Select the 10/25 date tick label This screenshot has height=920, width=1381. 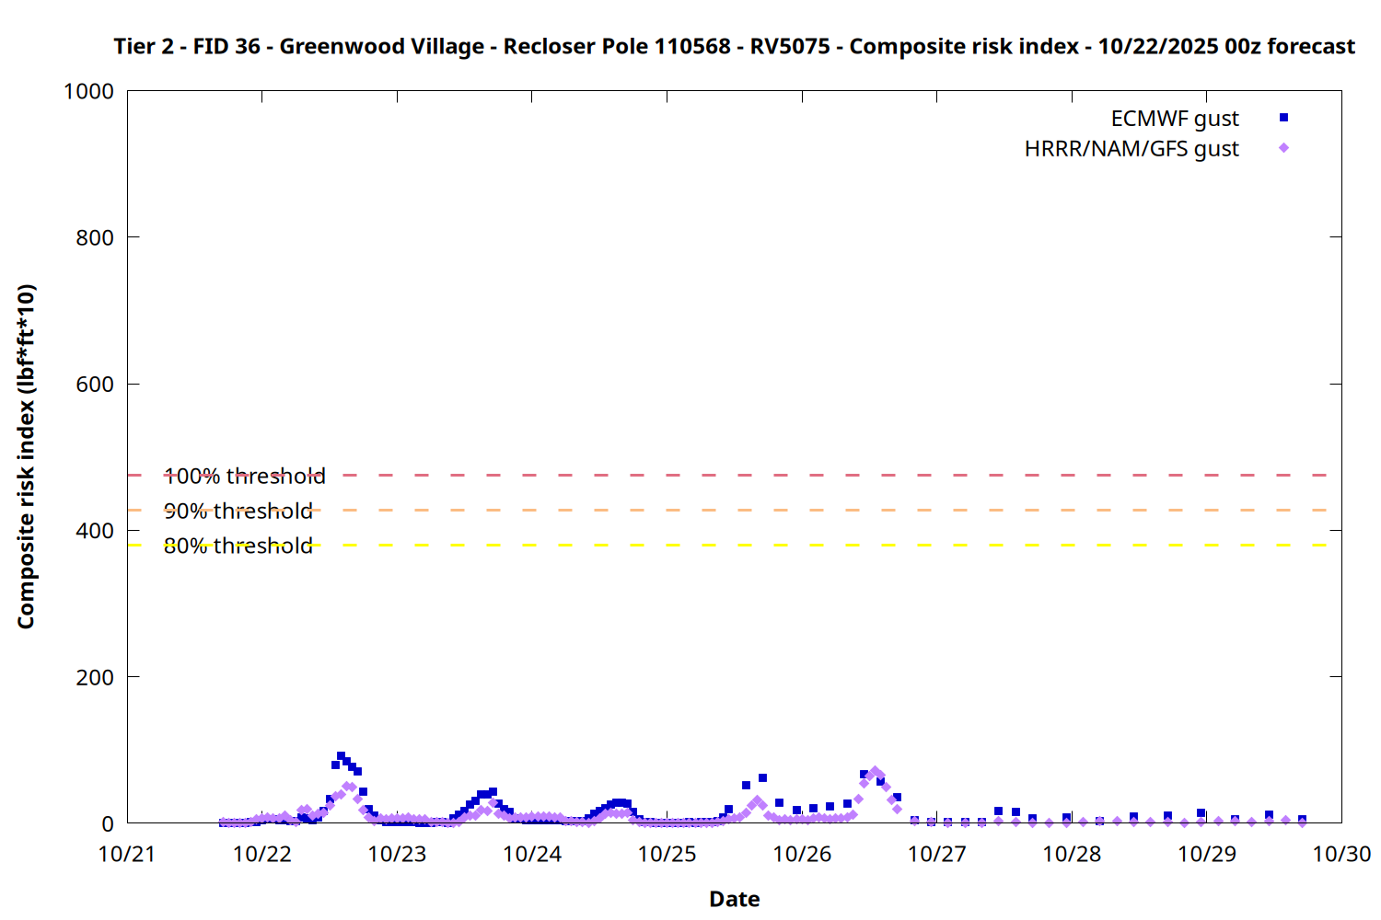[667, 854]
